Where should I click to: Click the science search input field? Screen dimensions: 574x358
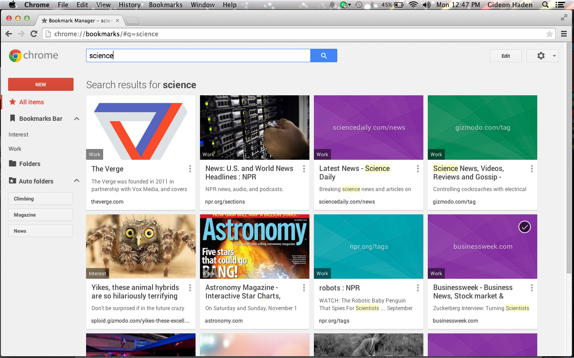(198, 55)
